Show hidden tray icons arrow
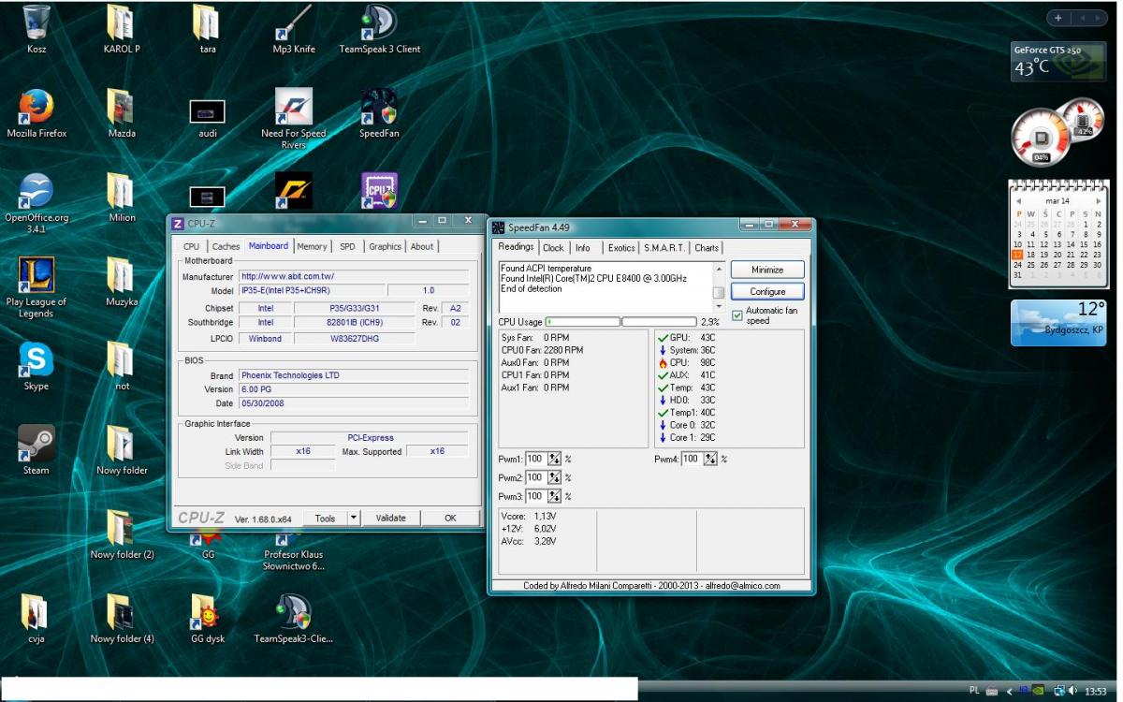 tap(1009, 691)
